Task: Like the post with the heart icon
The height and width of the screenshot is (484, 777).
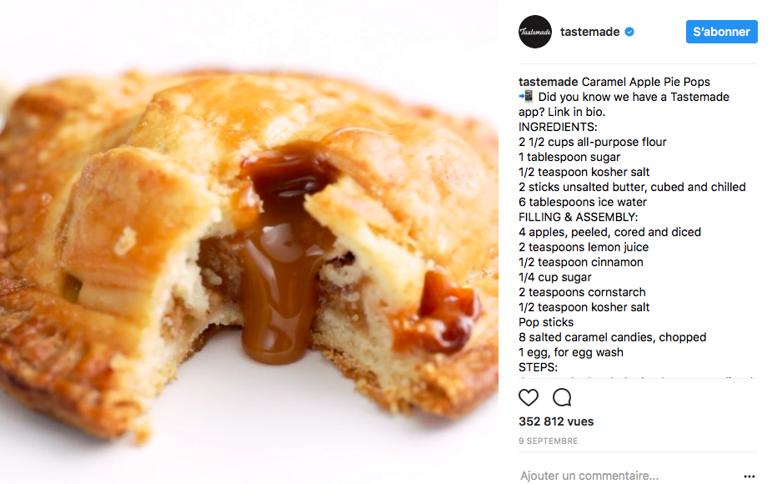Action: pyautogui.click(x=529, y=397)
